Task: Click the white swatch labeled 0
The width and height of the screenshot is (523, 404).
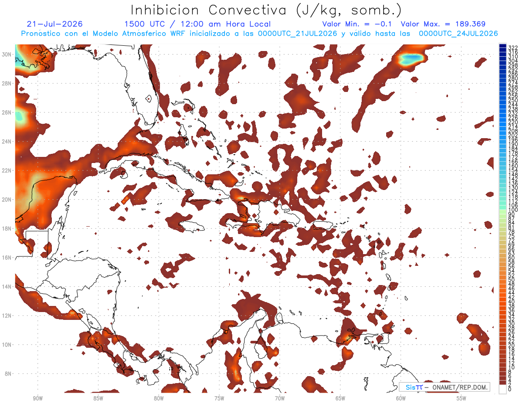Action: (x=503, y=389)
